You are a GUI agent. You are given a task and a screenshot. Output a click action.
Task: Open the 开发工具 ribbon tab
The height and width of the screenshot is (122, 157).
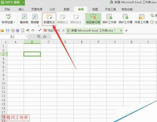click(111, 9)
